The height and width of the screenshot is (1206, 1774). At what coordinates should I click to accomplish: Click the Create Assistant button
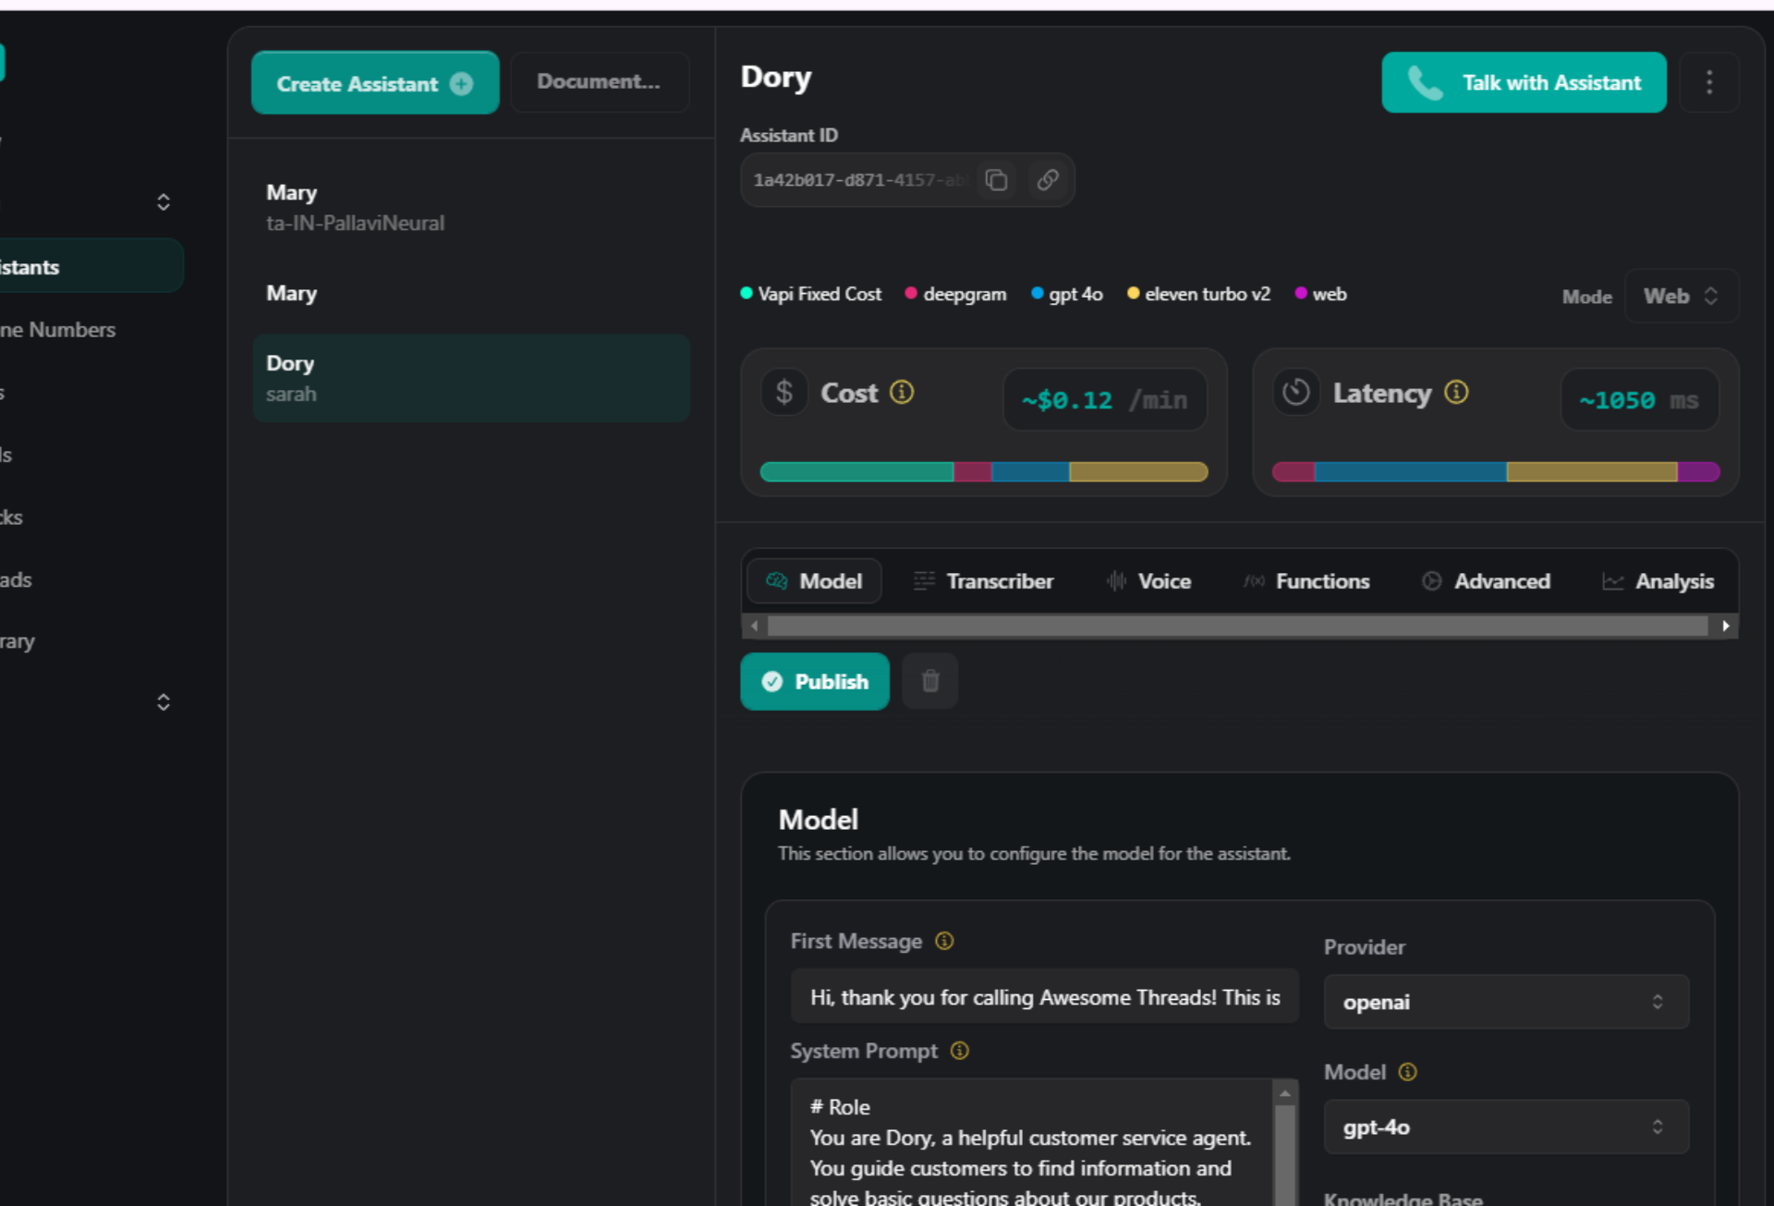(x=375, y=83)
